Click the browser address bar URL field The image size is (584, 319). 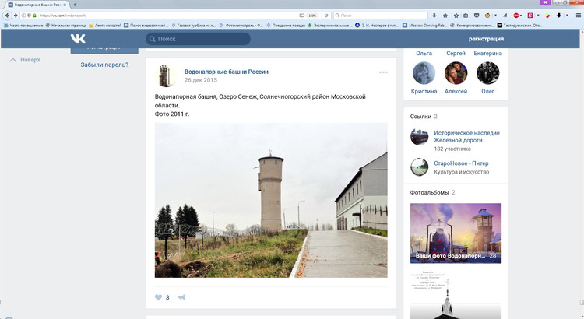[x=167, y=16]
